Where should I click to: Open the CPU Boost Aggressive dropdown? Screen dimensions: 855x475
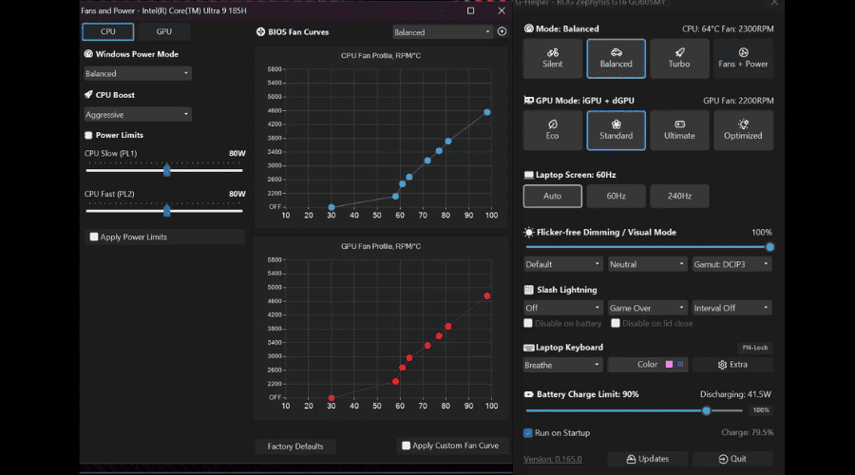coord(138,115)
